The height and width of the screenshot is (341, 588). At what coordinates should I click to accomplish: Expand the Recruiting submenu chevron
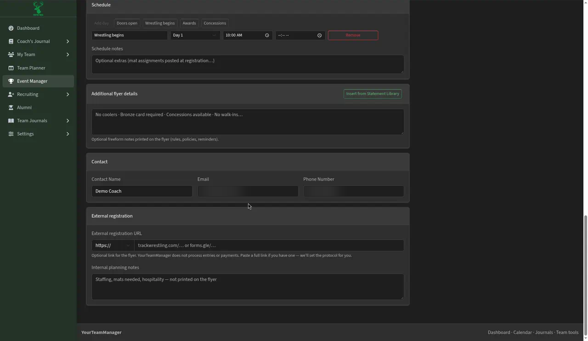coord(68,94)
